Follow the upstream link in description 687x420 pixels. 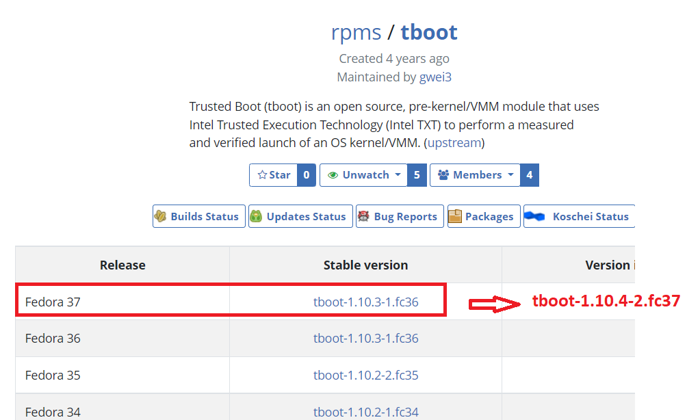(454, 143)
